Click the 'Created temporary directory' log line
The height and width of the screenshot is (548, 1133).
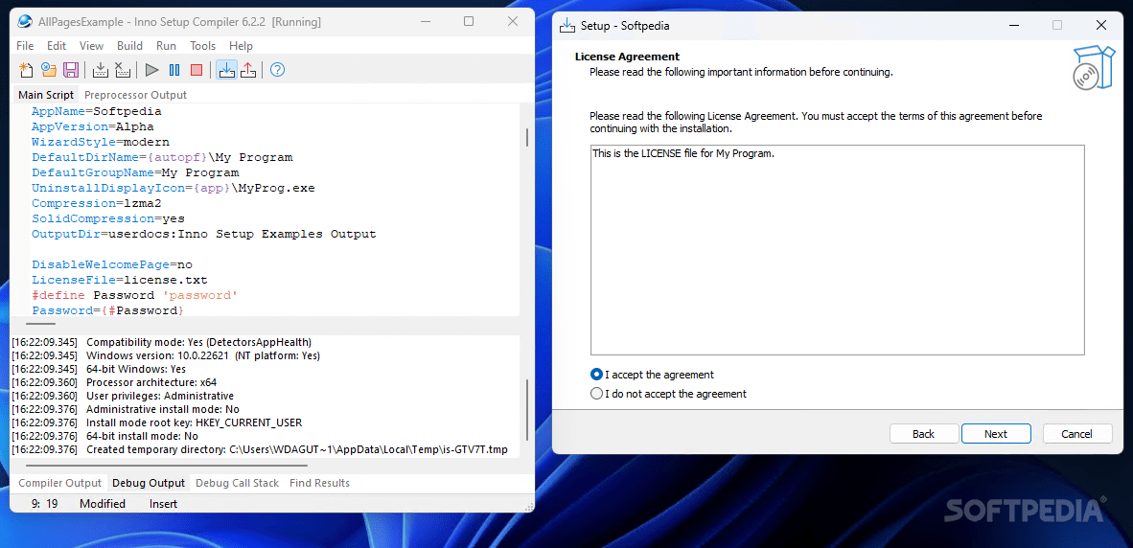click(x=260, y=450)
